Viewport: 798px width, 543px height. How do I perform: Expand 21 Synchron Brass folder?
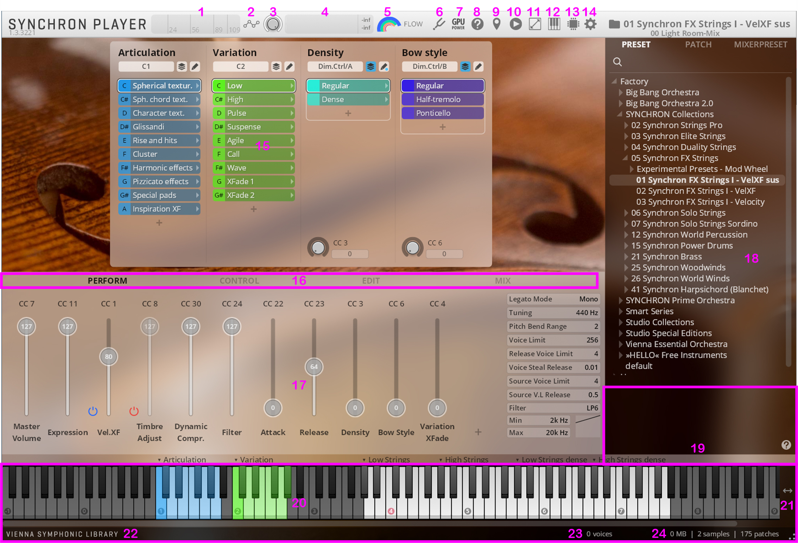(626, 257)
